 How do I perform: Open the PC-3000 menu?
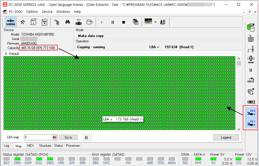pyautogui.click(x=15, y=12)
